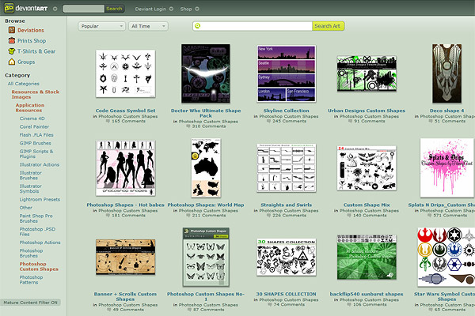Select the Photoshop Actions category
Image resolution: width=475 pixels, height=316 pixels.
point(40,243)
